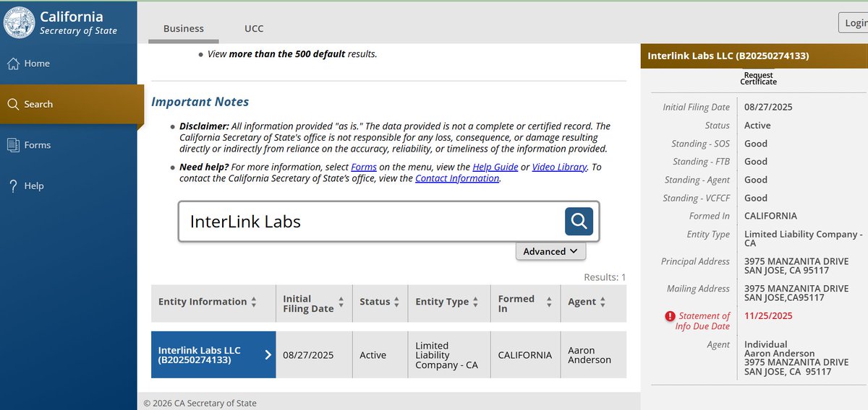
Task: Open Home in the sidebar menu
Action: pos(68,64)
